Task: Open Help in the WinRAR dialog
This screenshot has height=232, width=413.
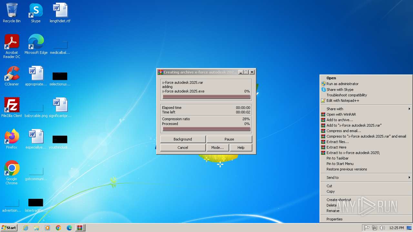Action: tap(241, 148)
